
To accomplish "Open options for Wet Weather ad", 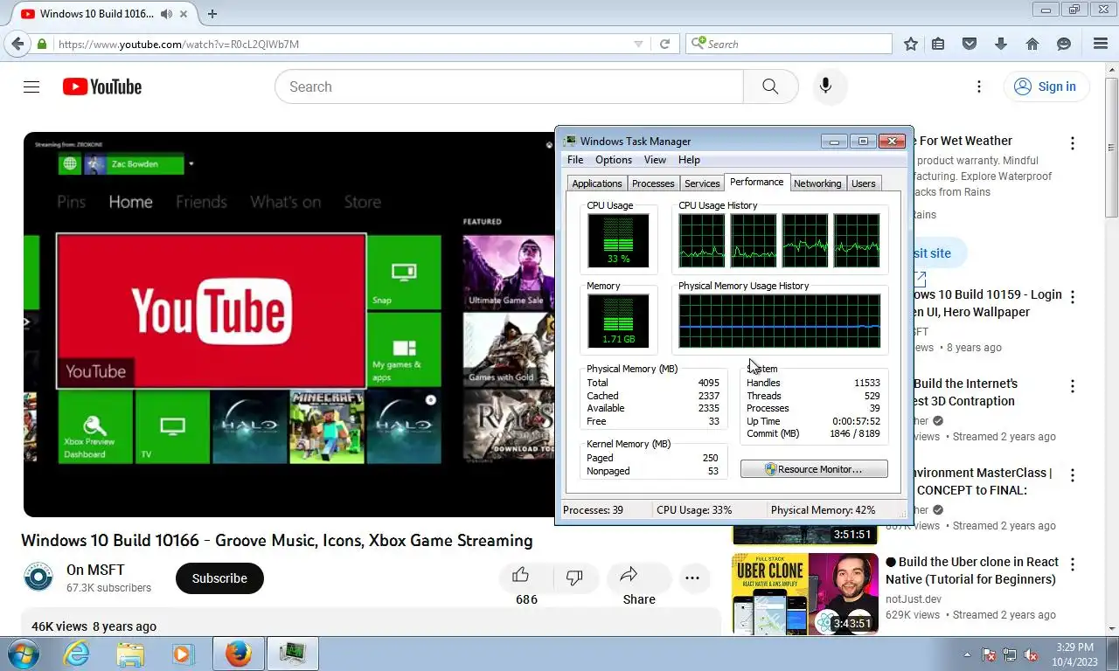I will (x=1073, y=143).
